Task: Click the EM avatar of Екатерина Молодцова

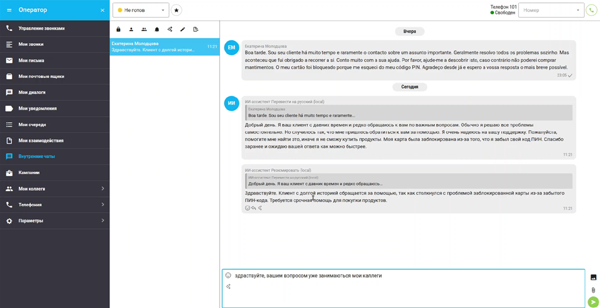Action: [231, 47]
